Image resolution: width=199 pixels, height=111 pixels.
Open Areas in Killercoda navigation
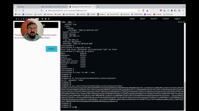point(132,18)
